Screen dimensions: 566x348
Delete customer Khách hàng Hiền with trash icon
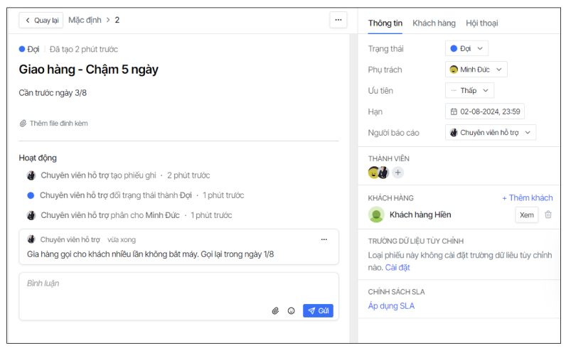(548, 214)
